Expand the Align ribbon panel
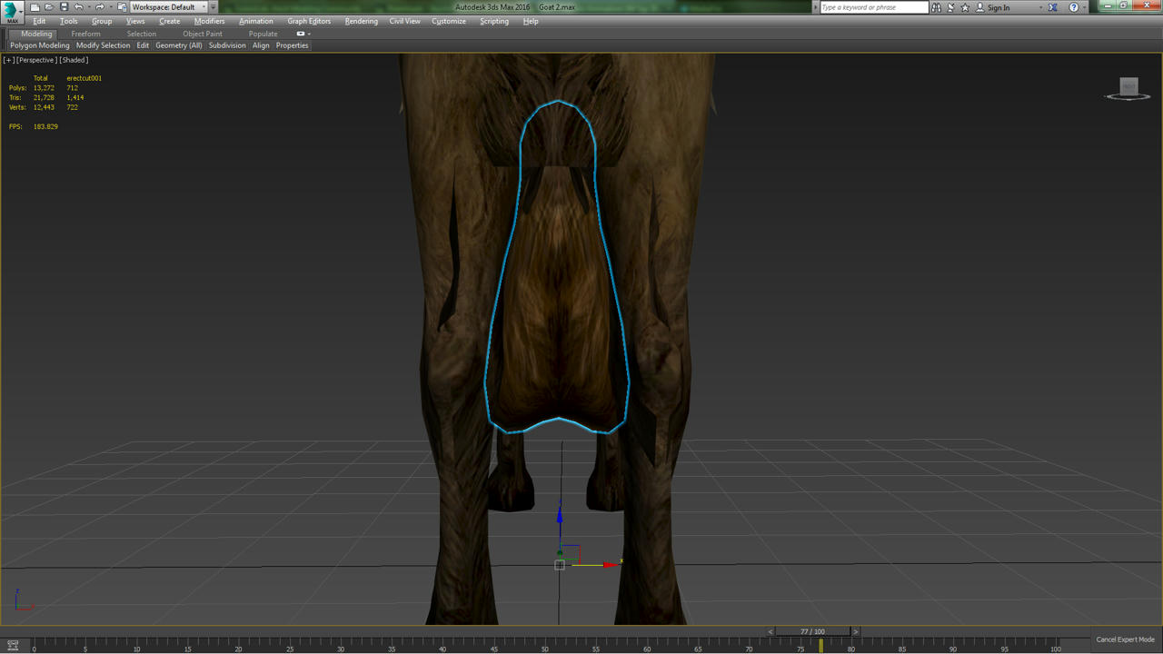The width and height of the screenshot is (1163, 654). tap(261, 45)
